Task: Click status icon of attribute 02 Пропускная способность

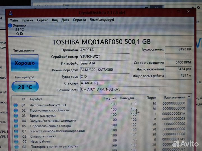Action: point(16,110)
